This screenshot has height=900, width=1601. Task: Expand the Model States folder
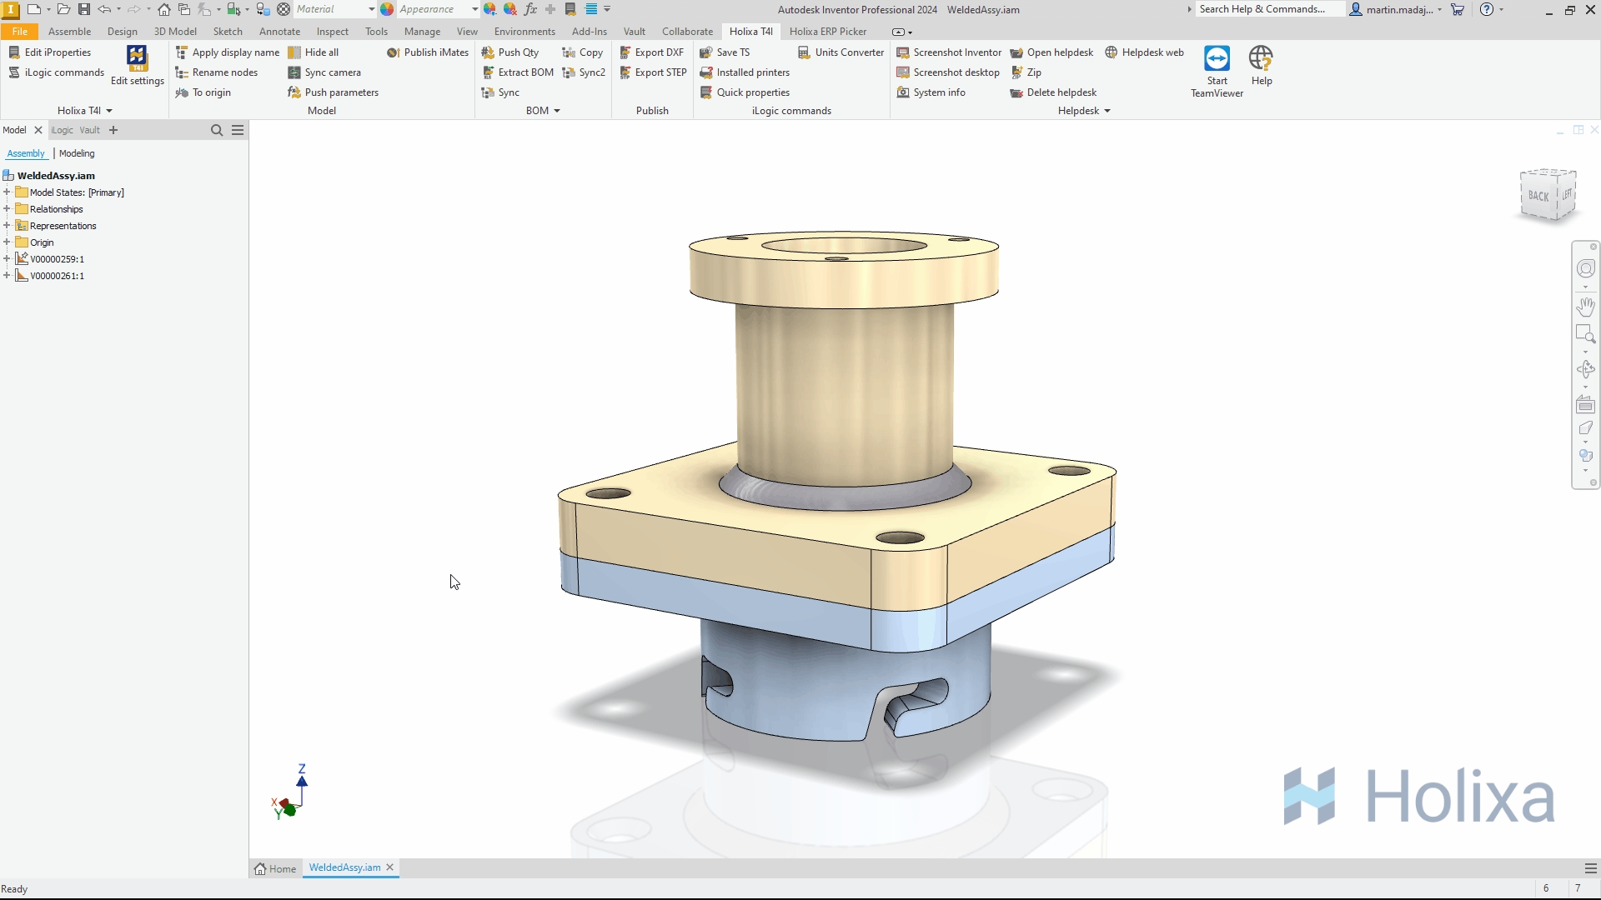[7, 192]
